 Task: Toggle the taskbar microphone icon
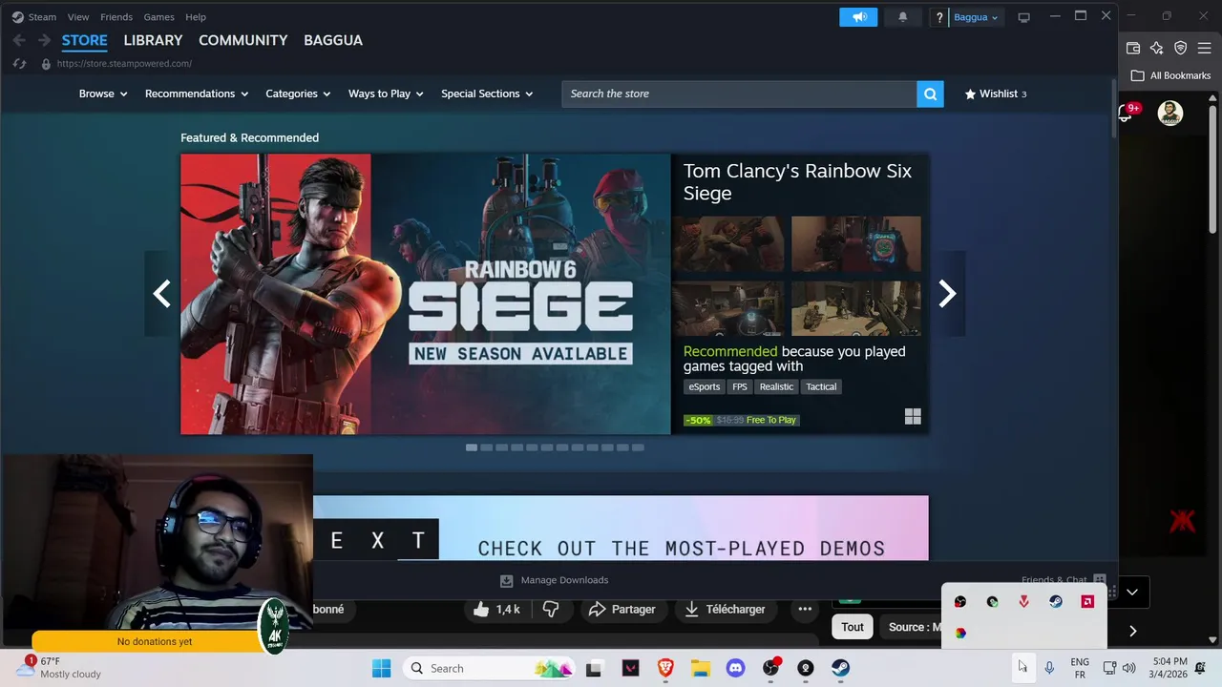[1049, 668]
